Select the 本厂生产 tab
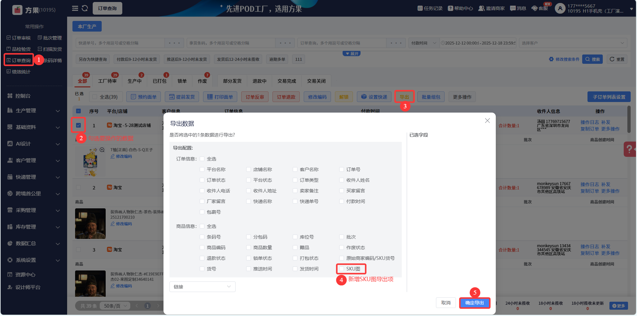This screenshot has width=637, height=316. 87,26
